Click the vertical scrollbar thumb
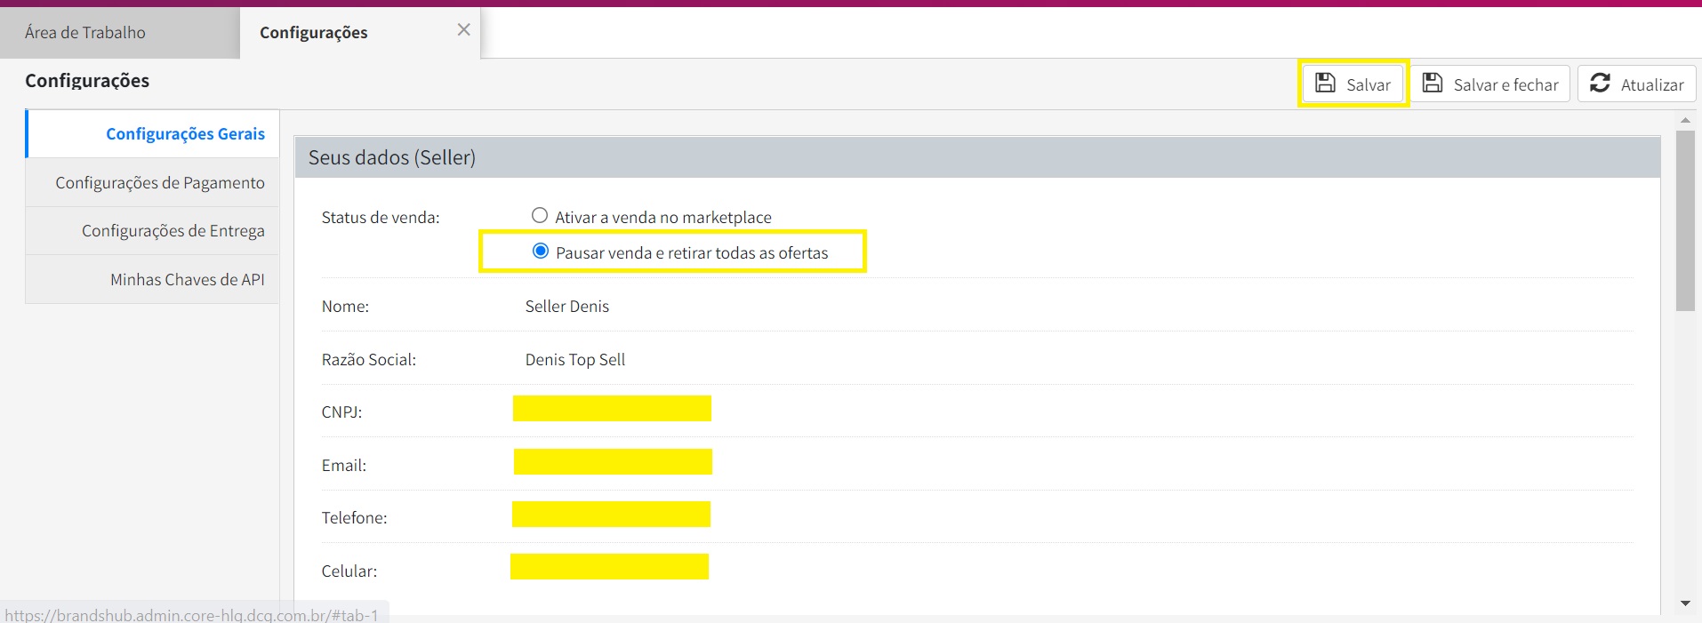 (x=1685, y=220)
